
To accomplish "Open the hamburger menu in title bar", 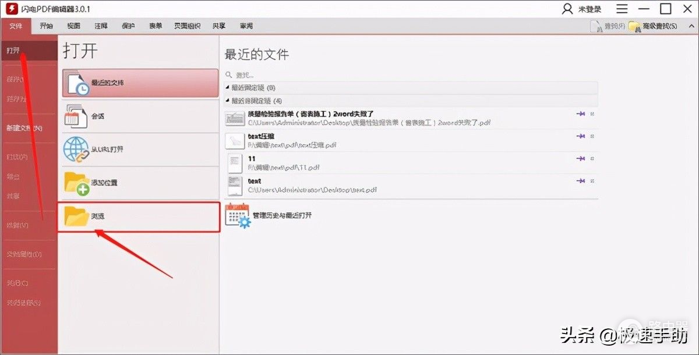I will pos(623,9).
